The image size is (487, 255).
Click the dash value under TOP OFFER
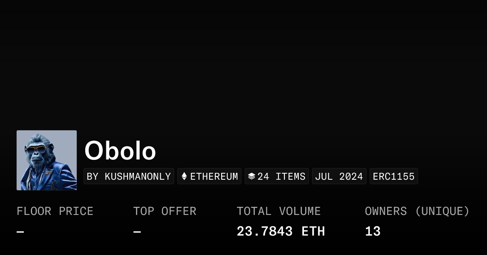[137, 232]
